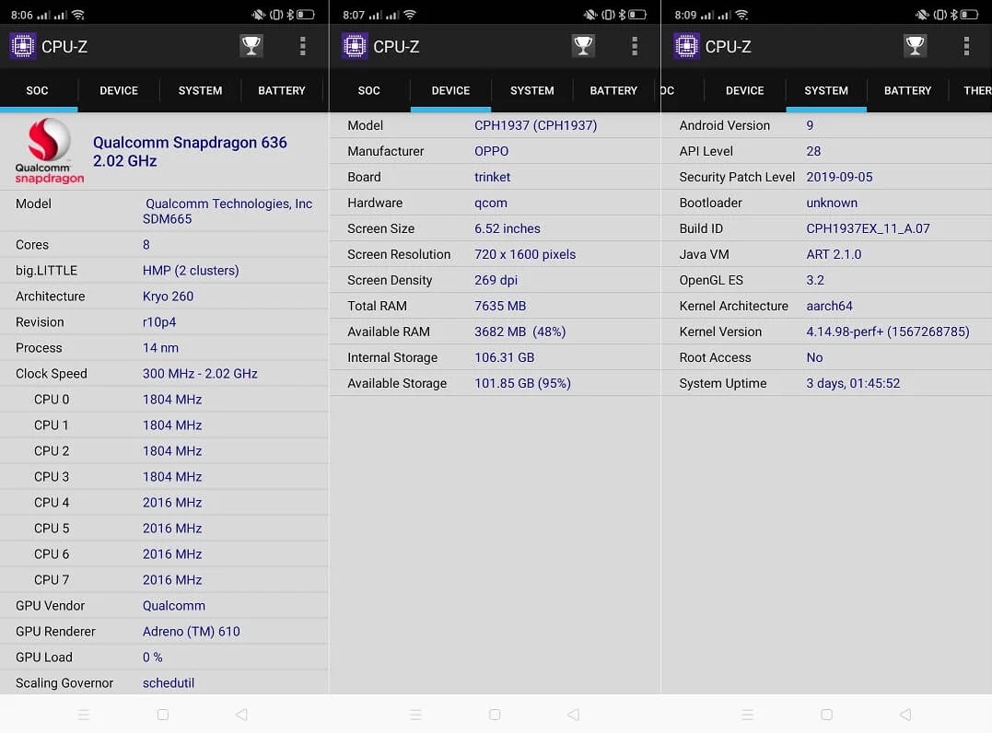Click the CPU-Z logo icon in the app bar
The width and height of the screenshot is (992, 733).
point(22,46)
